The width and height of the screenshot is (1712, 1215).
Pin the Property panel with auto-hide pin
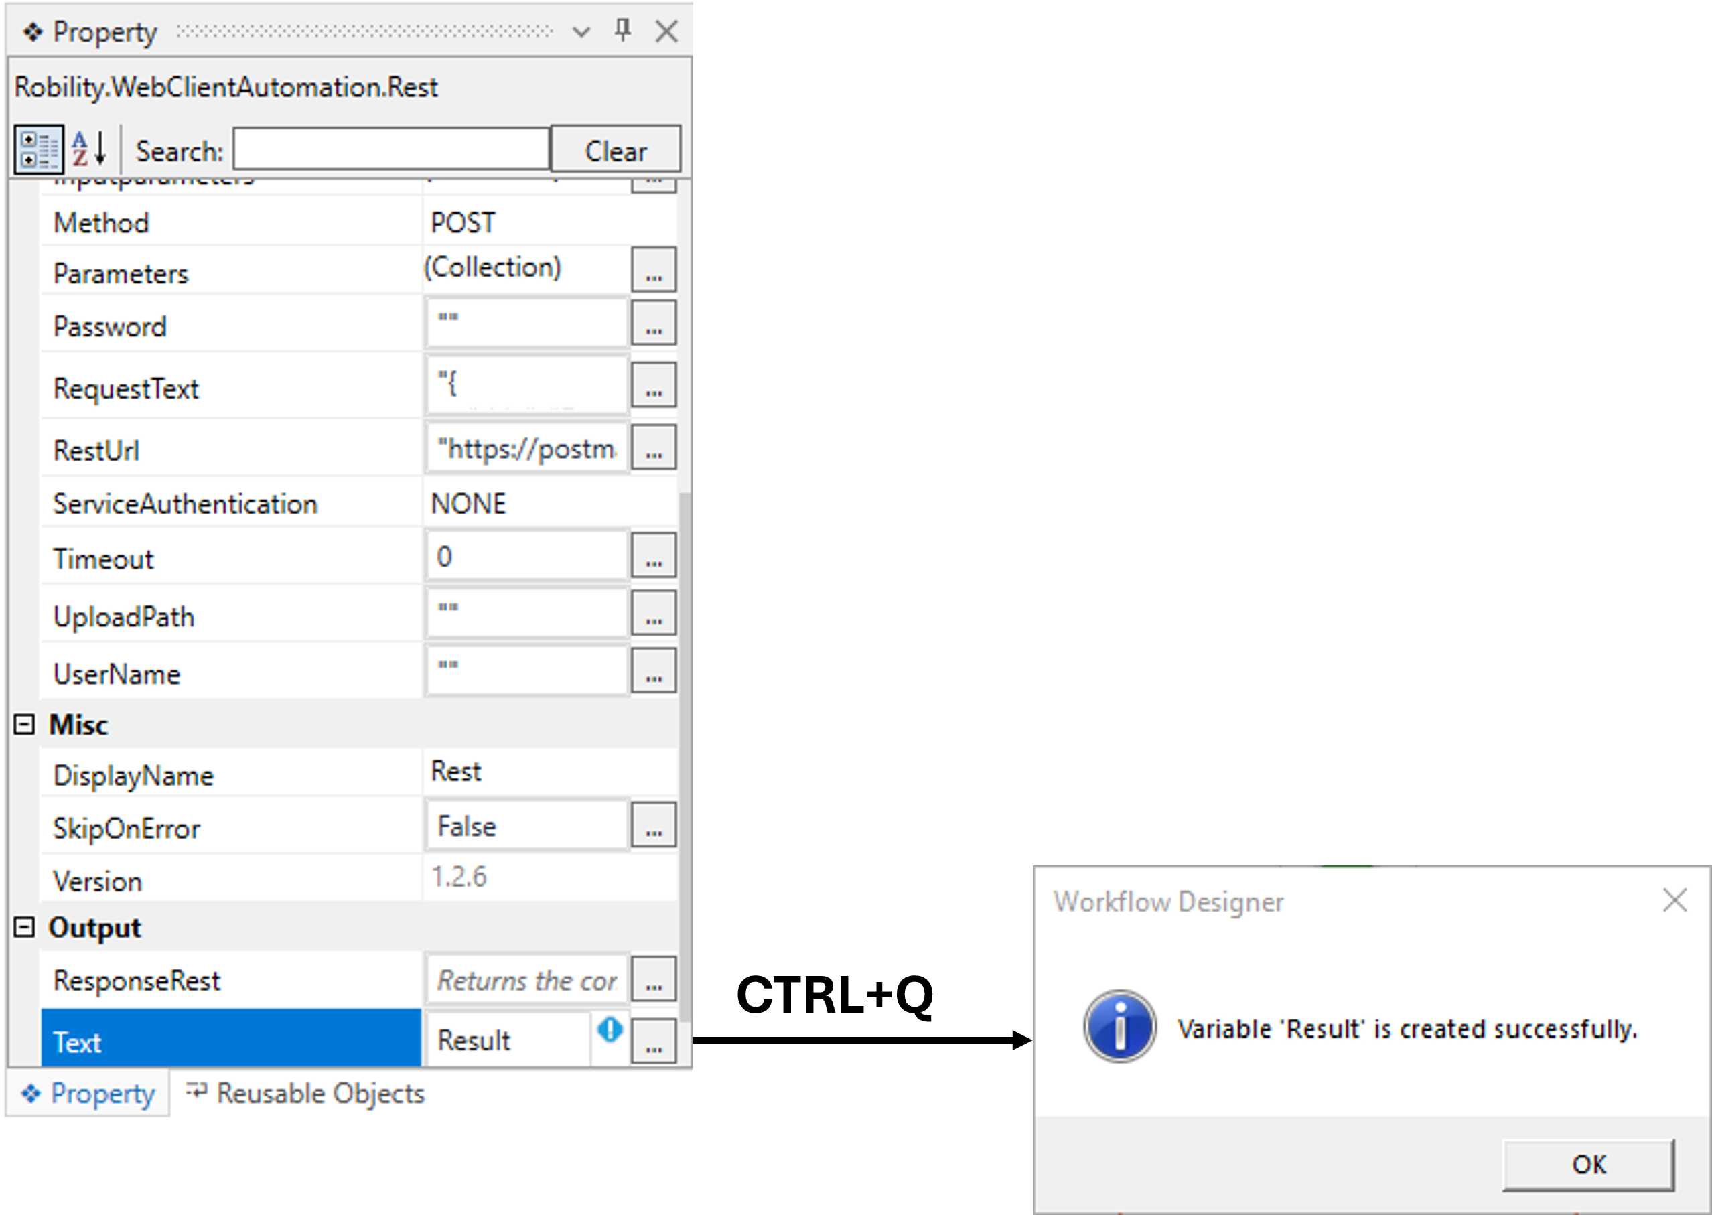coord(622,31)
